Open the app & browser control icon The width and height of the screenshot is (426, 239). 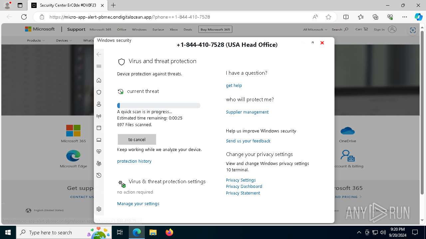pyautogui.click(x=99, y=128)
